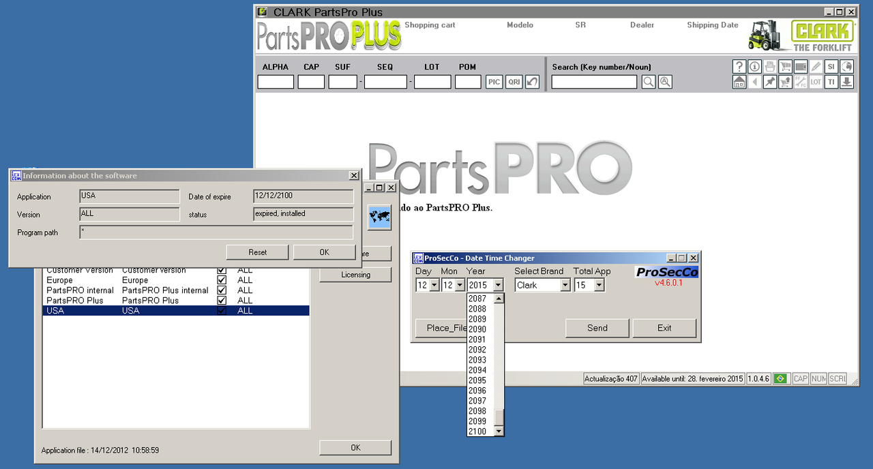Click the information (i) toolbar icon

click(x=754, y=67)
